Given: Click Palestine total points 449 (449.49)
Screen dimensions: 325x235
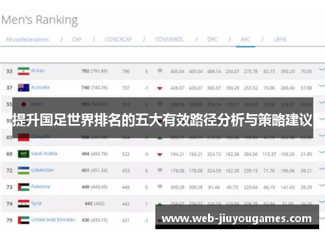Looking at the screenshot, I should click(94, 187).
